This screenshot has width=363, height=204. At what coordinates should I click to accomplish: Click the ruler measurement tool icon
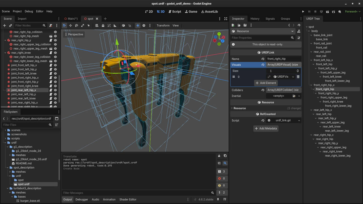click(115, 25)
